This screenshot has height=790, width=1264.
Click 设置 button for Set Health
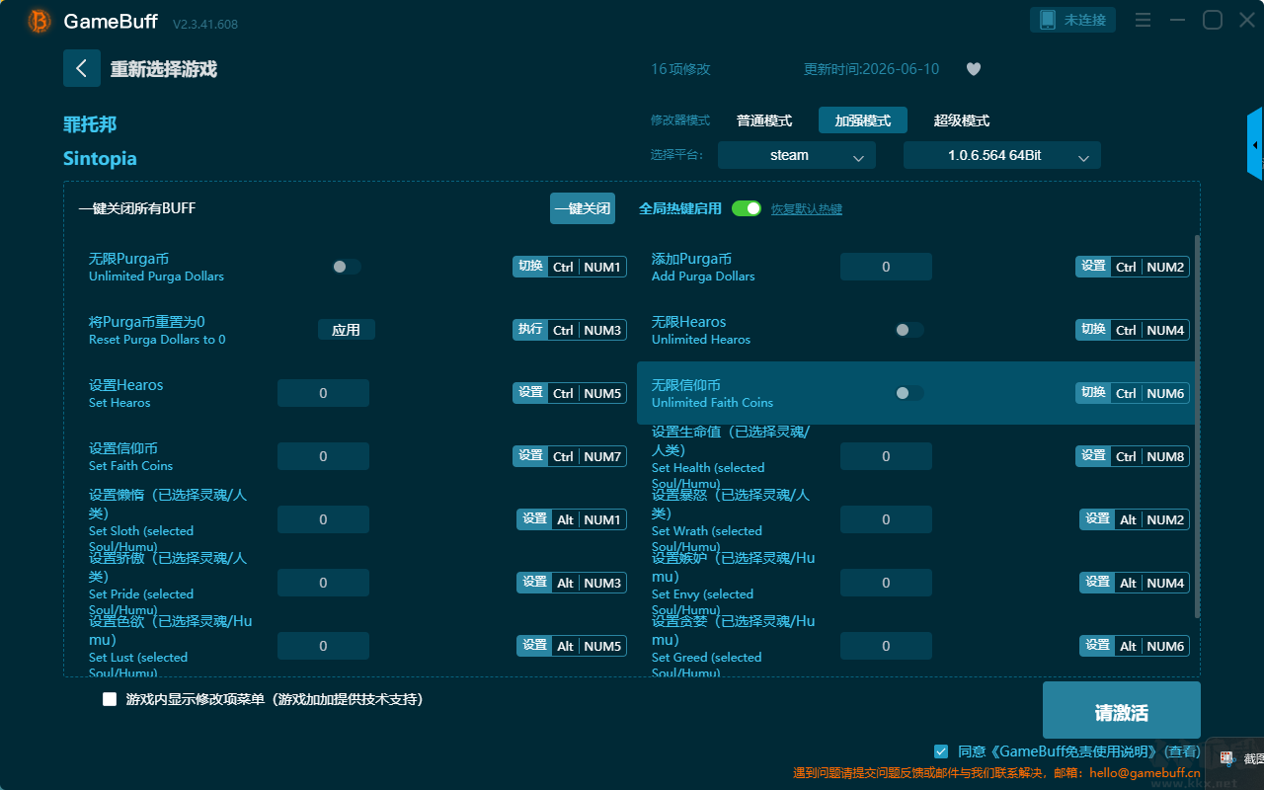[x=1093, y=456]
